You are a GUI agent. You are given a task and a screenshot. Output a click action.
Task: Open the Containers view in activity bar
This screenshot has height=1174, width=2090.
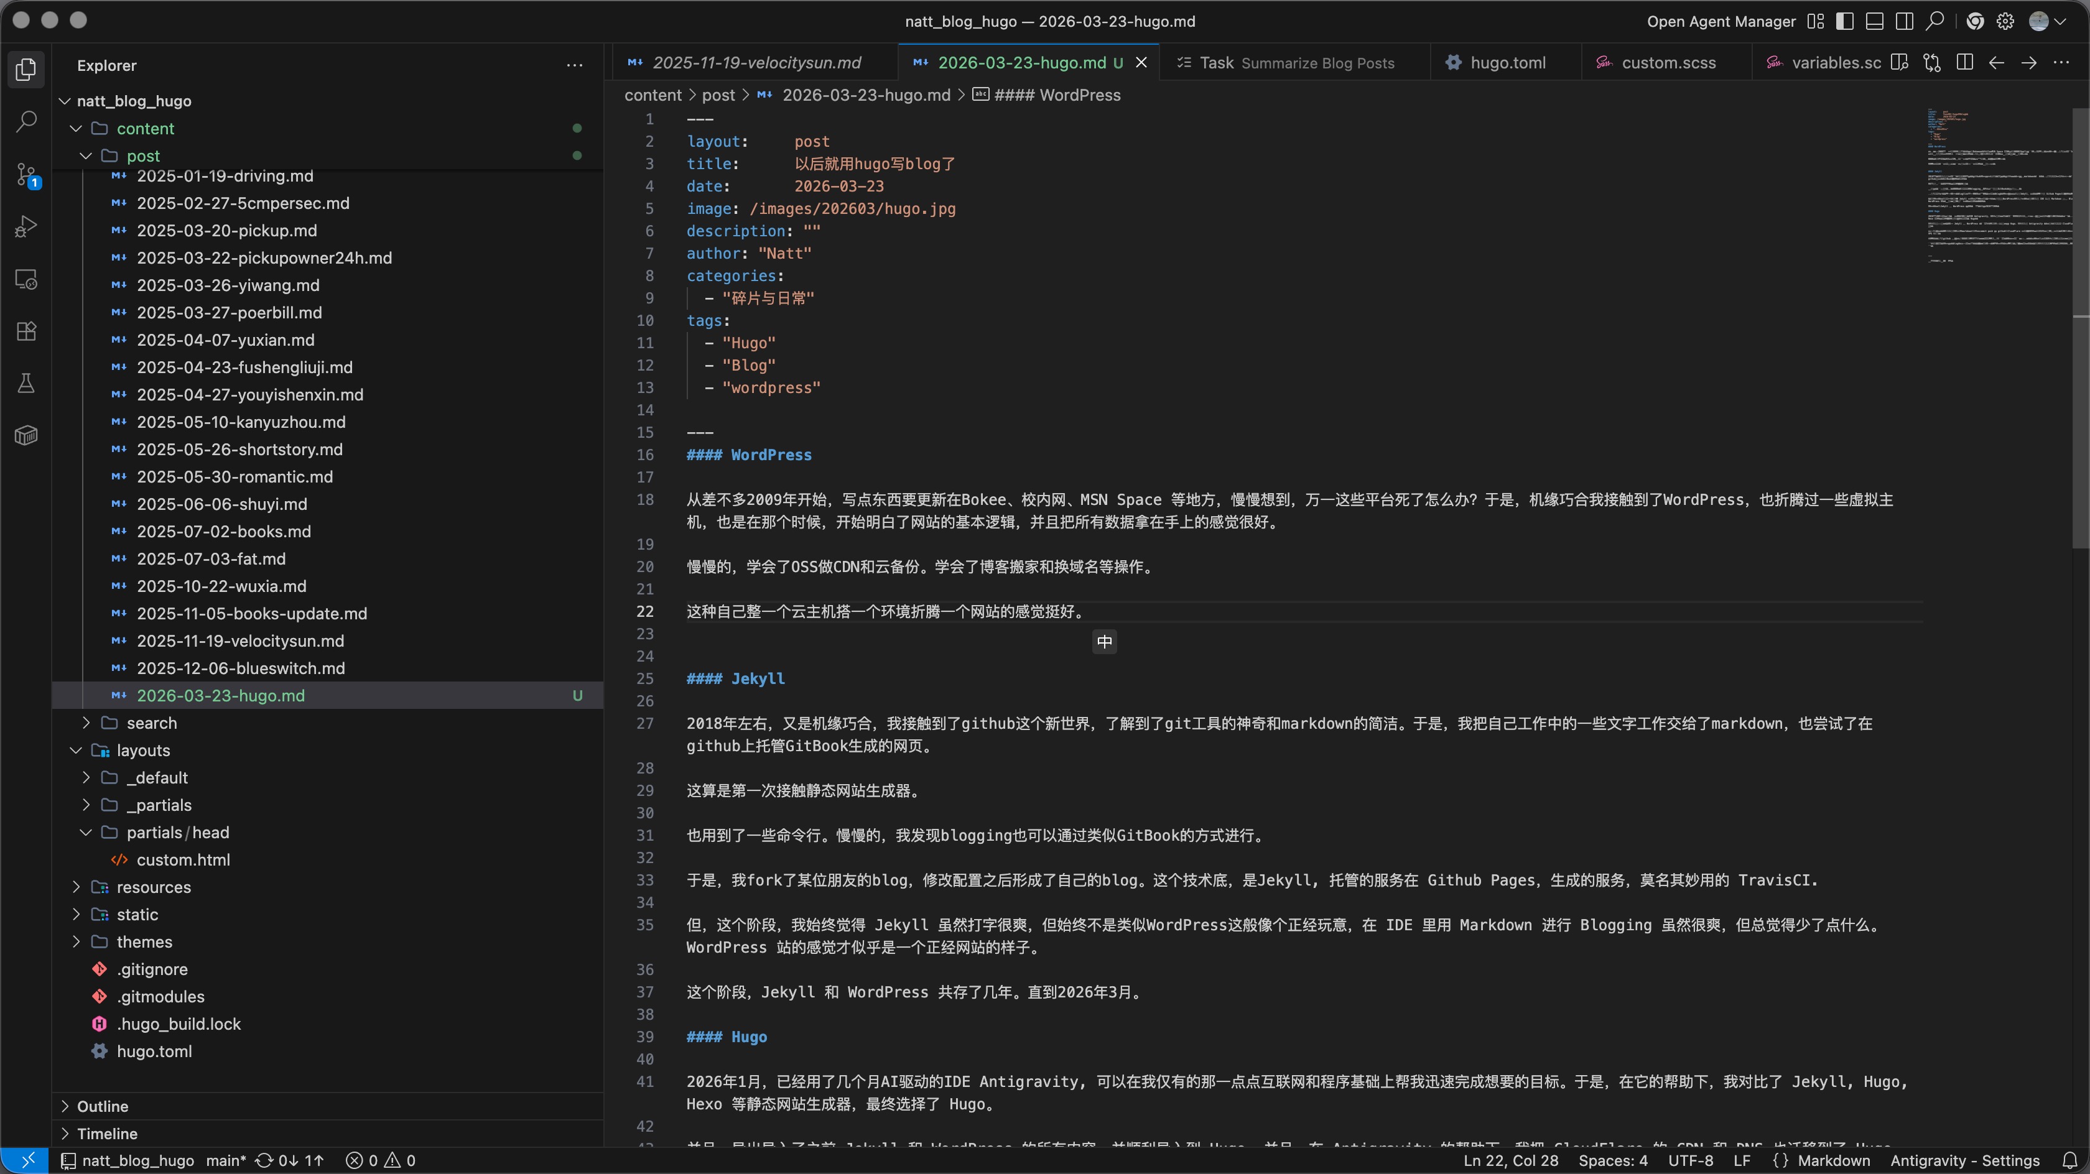27,435
